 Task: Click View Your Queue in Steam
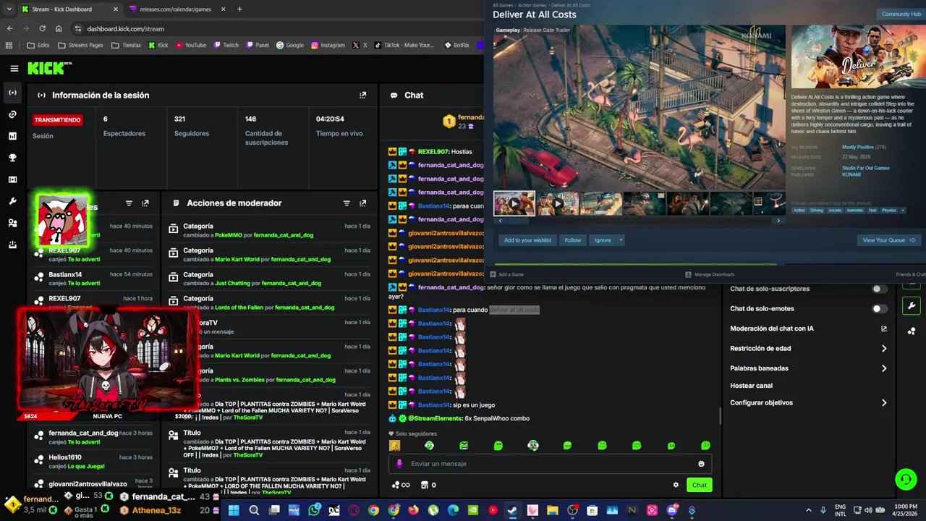(888, 240)
